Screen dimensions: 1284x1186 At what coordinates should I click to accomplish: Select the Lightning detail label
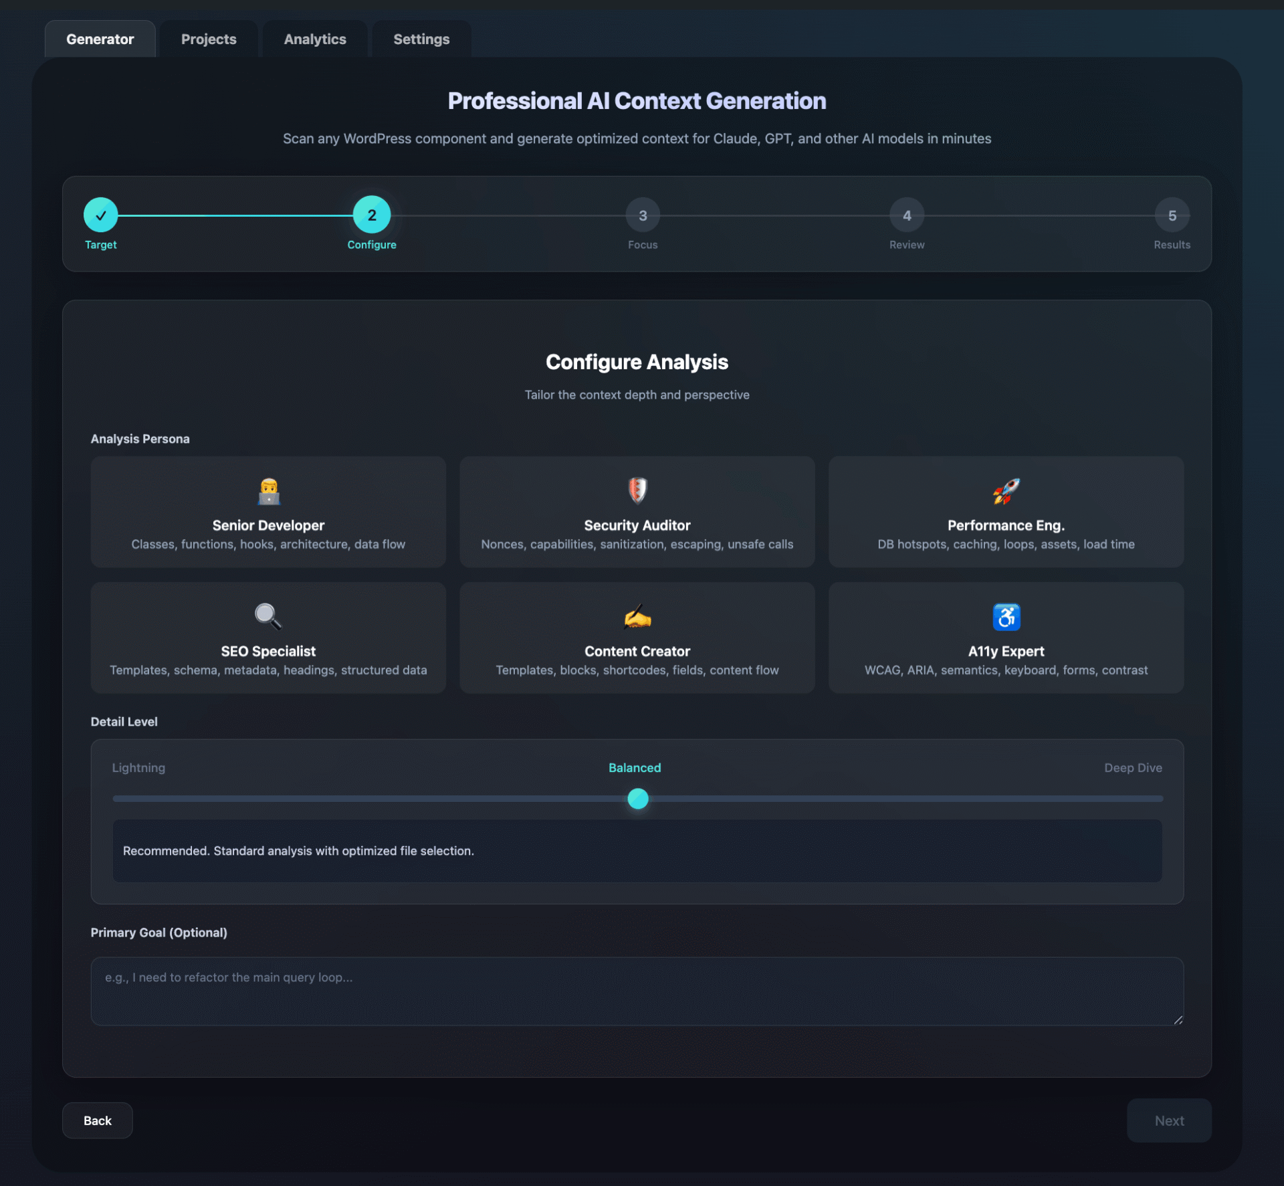point(138,768)
